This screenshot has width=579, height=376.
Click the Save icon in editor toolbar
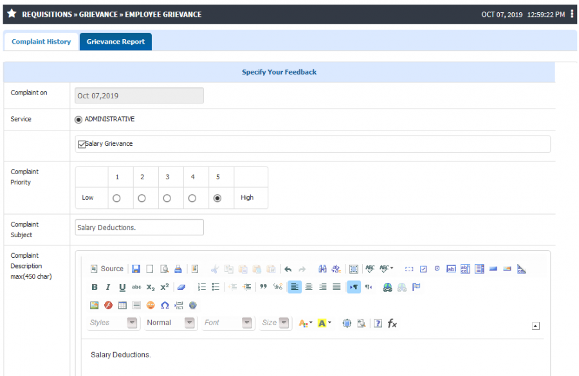136,269
